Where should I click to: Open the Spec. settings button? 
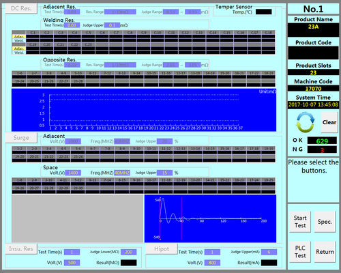(325, 222)
